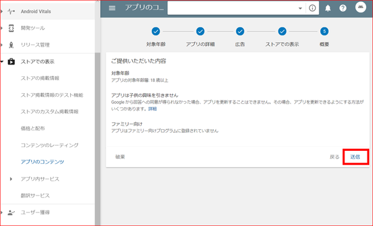Collapse the ストアでの表示 section arrow
This screenshot has width=373, height=226.
[2, 61]
